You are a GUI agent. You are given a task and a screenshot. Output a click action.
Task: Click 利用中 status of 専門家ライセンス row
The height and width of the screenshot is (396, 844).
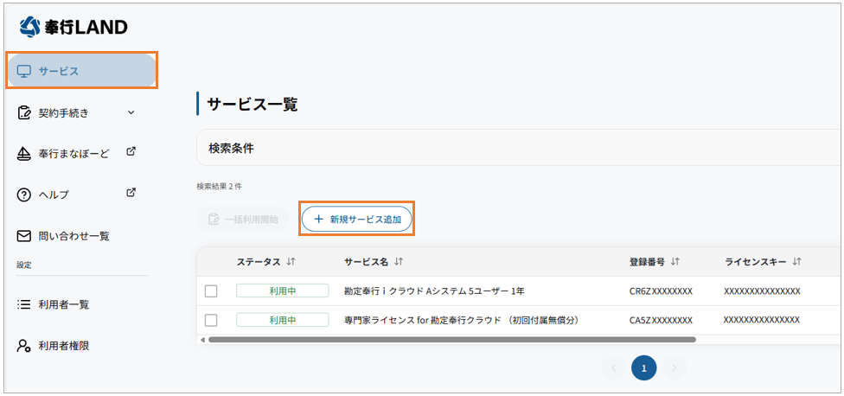[283, 320]
